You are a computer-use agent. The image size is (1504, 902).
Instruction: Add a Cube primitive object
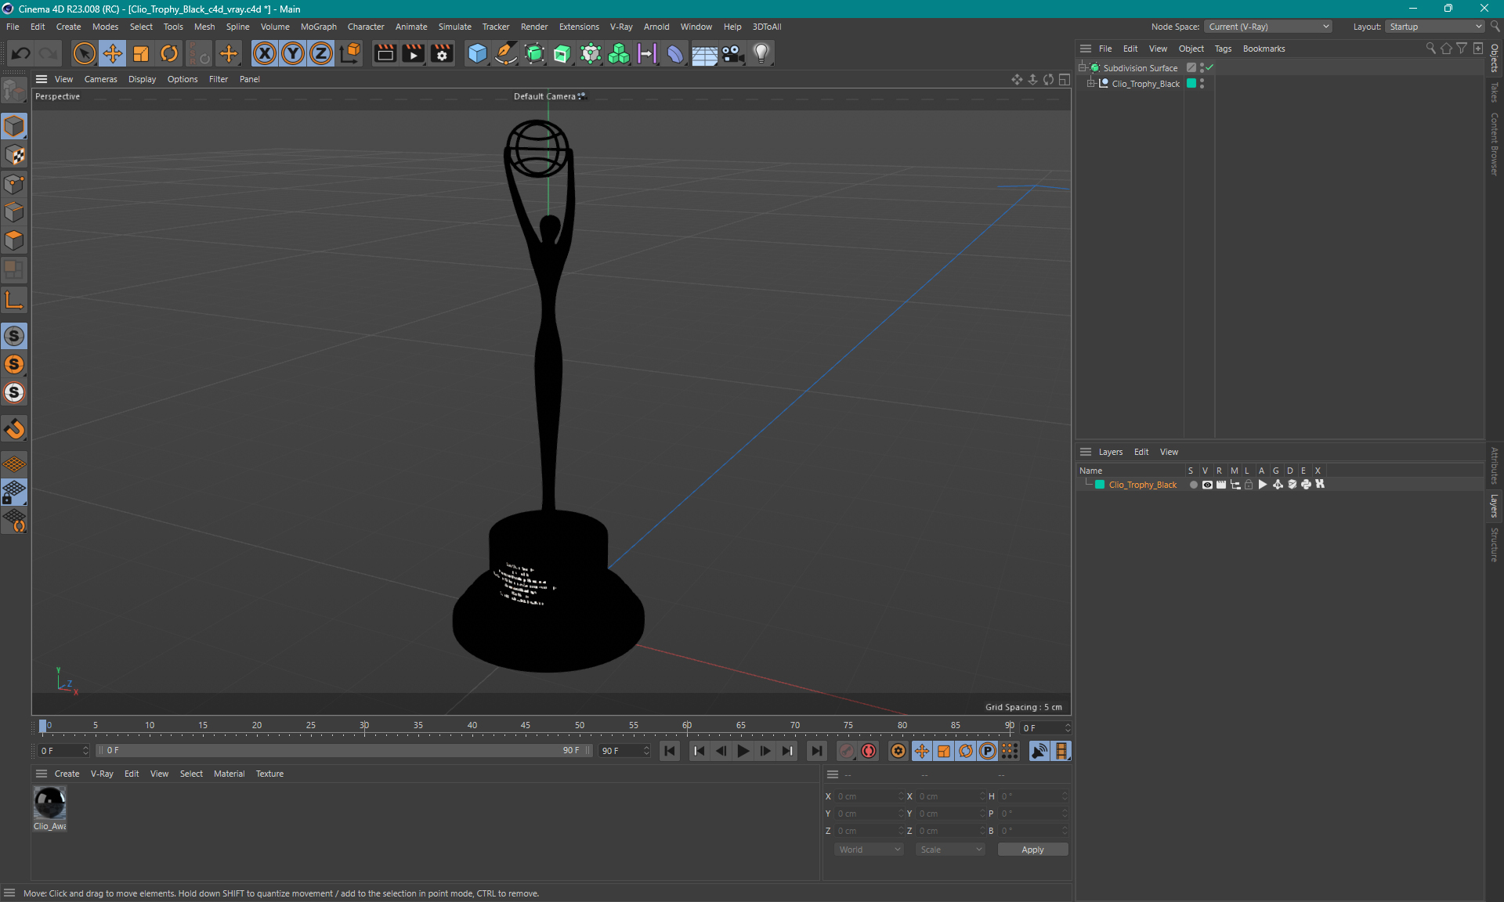(477, 53)
